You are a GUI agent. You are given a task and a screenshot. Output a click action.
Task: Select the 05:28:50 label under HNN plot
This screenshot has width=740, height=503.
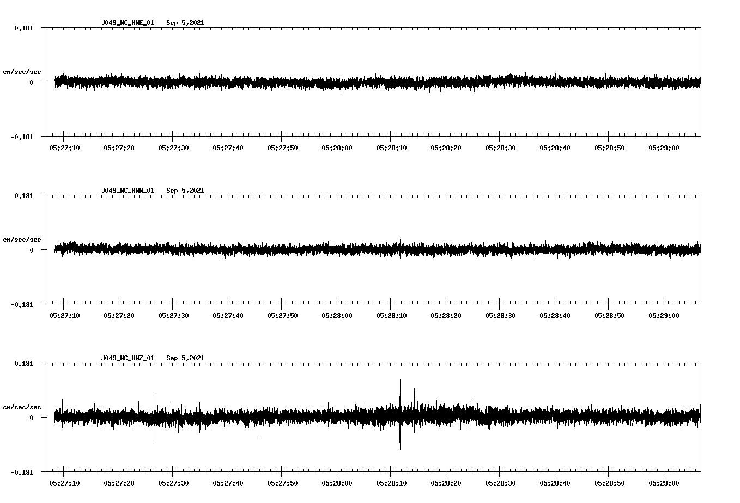pos(609,315)
